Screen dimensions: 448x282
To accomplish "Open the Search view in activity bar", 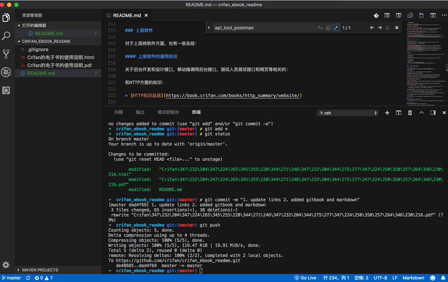I will point(6,36).
